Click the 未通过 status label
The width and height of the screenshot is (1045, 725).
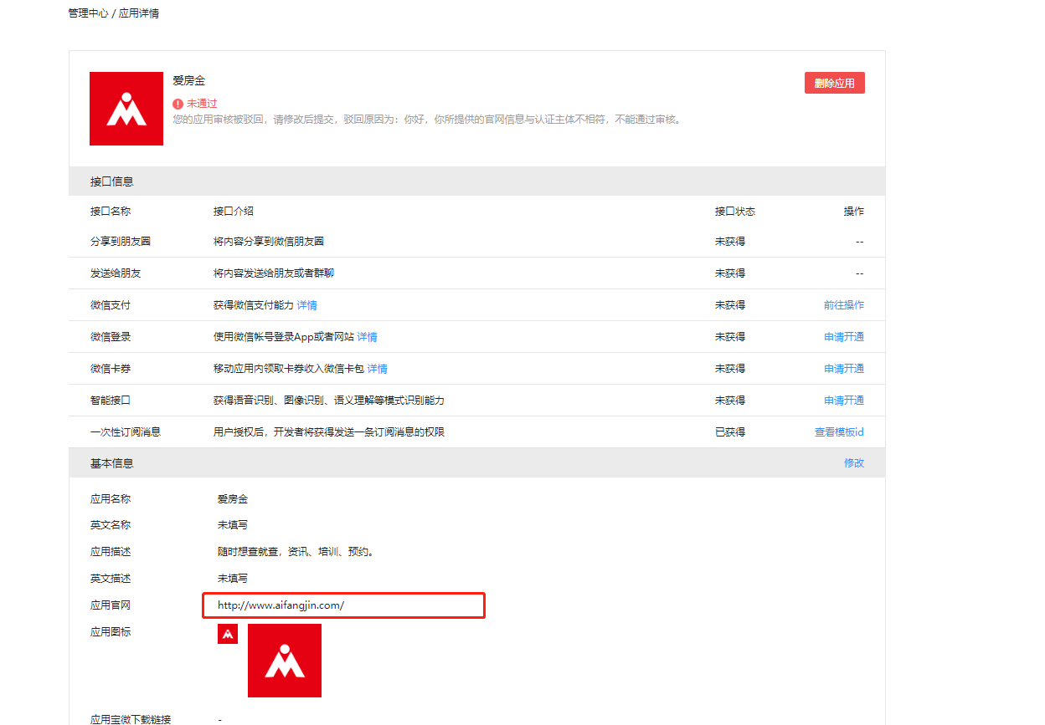[x=202, y=104]
